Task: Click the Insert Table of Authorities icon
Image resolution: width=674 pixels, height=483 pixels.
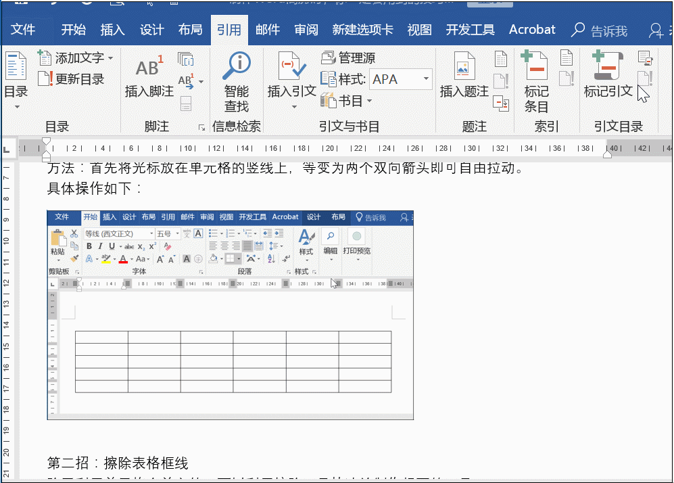Action: tap(645, 58)
